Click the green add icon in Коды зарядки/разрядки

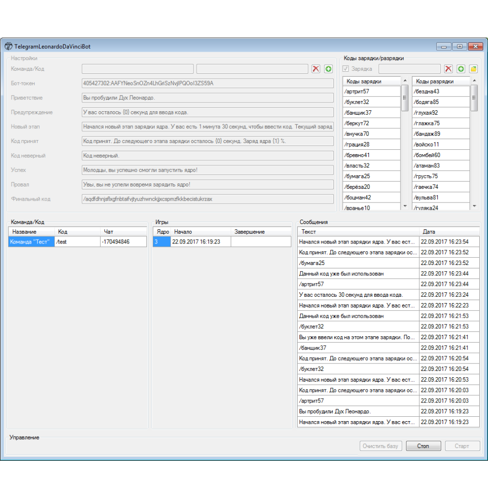(461, 69)
